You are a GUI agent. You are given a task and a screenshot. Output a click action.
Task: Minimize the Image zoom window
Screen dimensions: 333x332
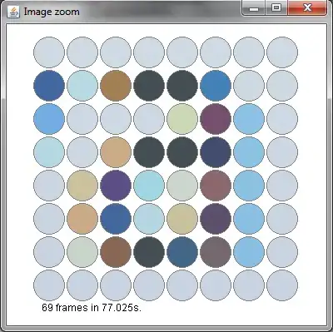[x=254, y=8]
